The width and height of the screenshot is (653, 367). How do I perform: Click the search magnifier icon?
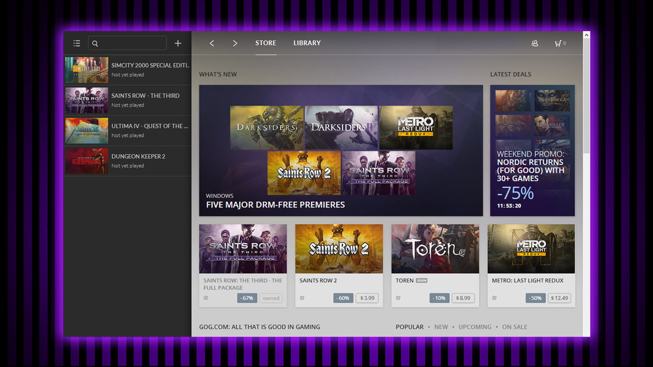95,43
